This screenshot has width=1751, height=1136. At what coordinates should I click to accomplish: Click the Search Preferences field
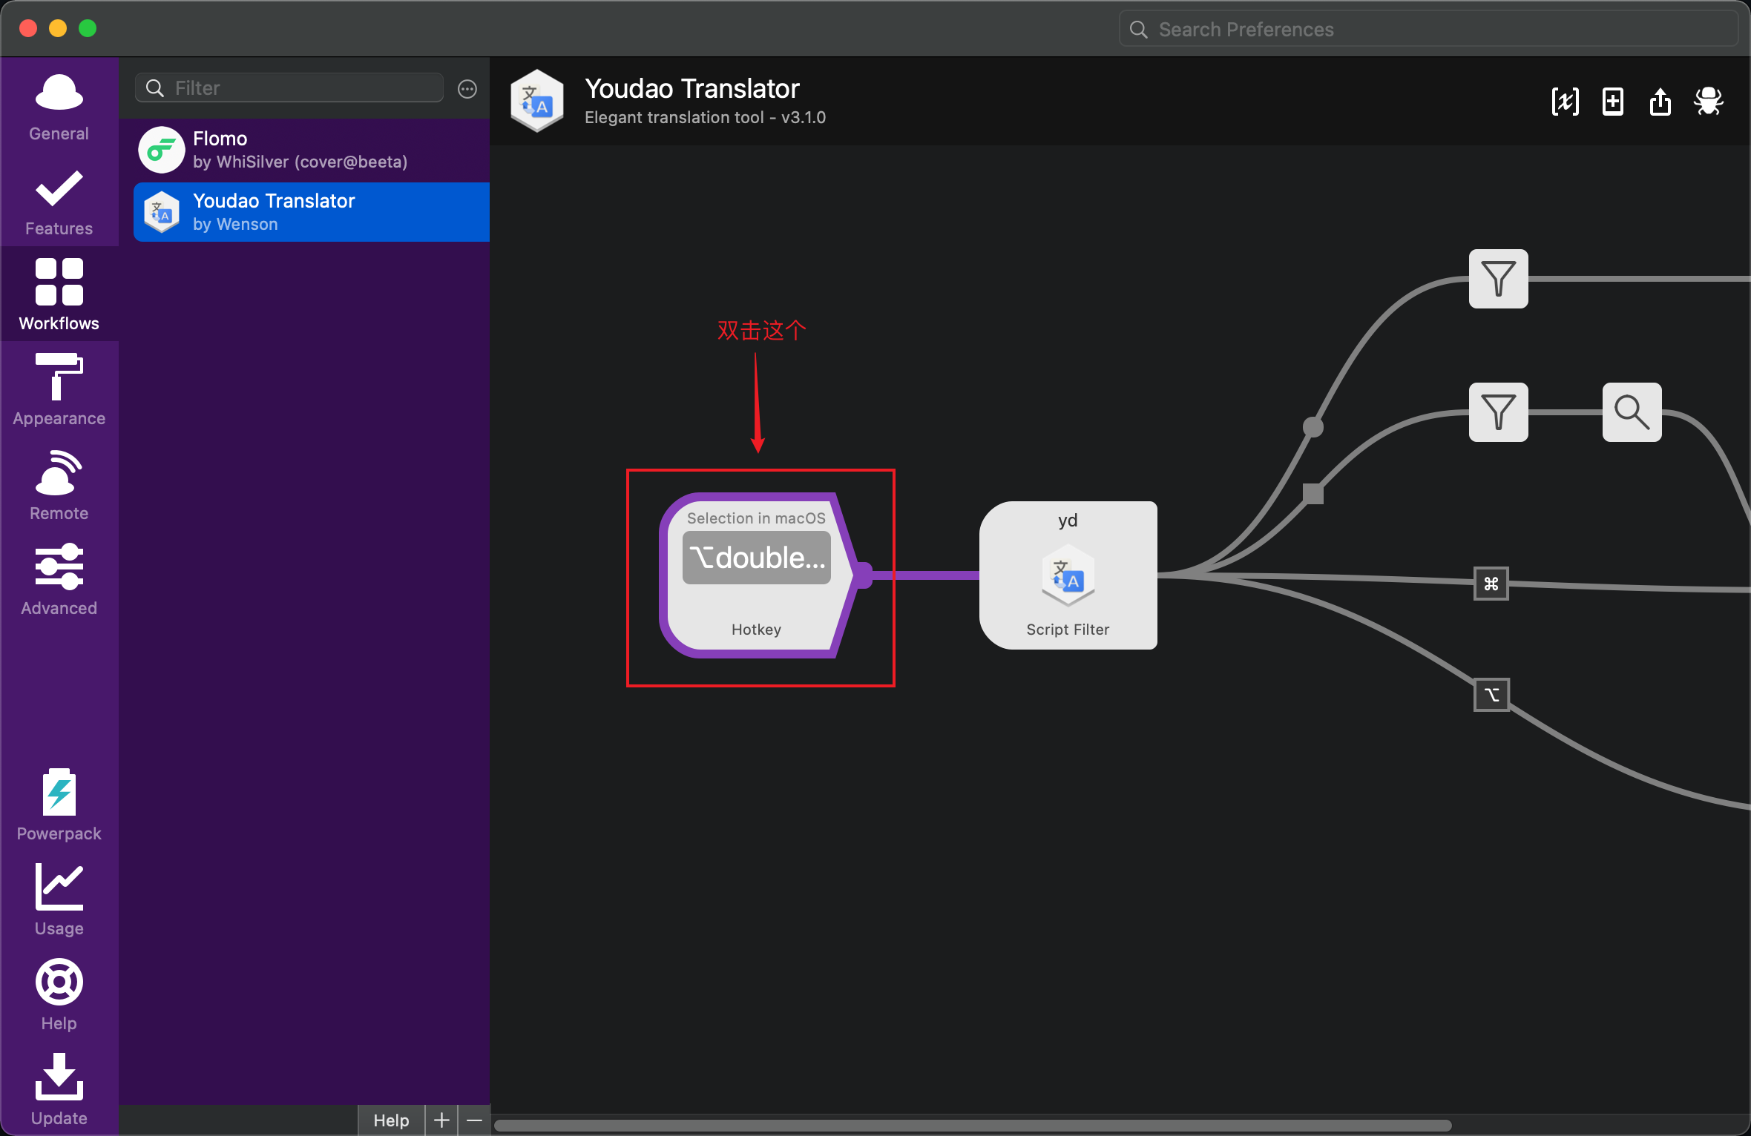[1428, 30]
